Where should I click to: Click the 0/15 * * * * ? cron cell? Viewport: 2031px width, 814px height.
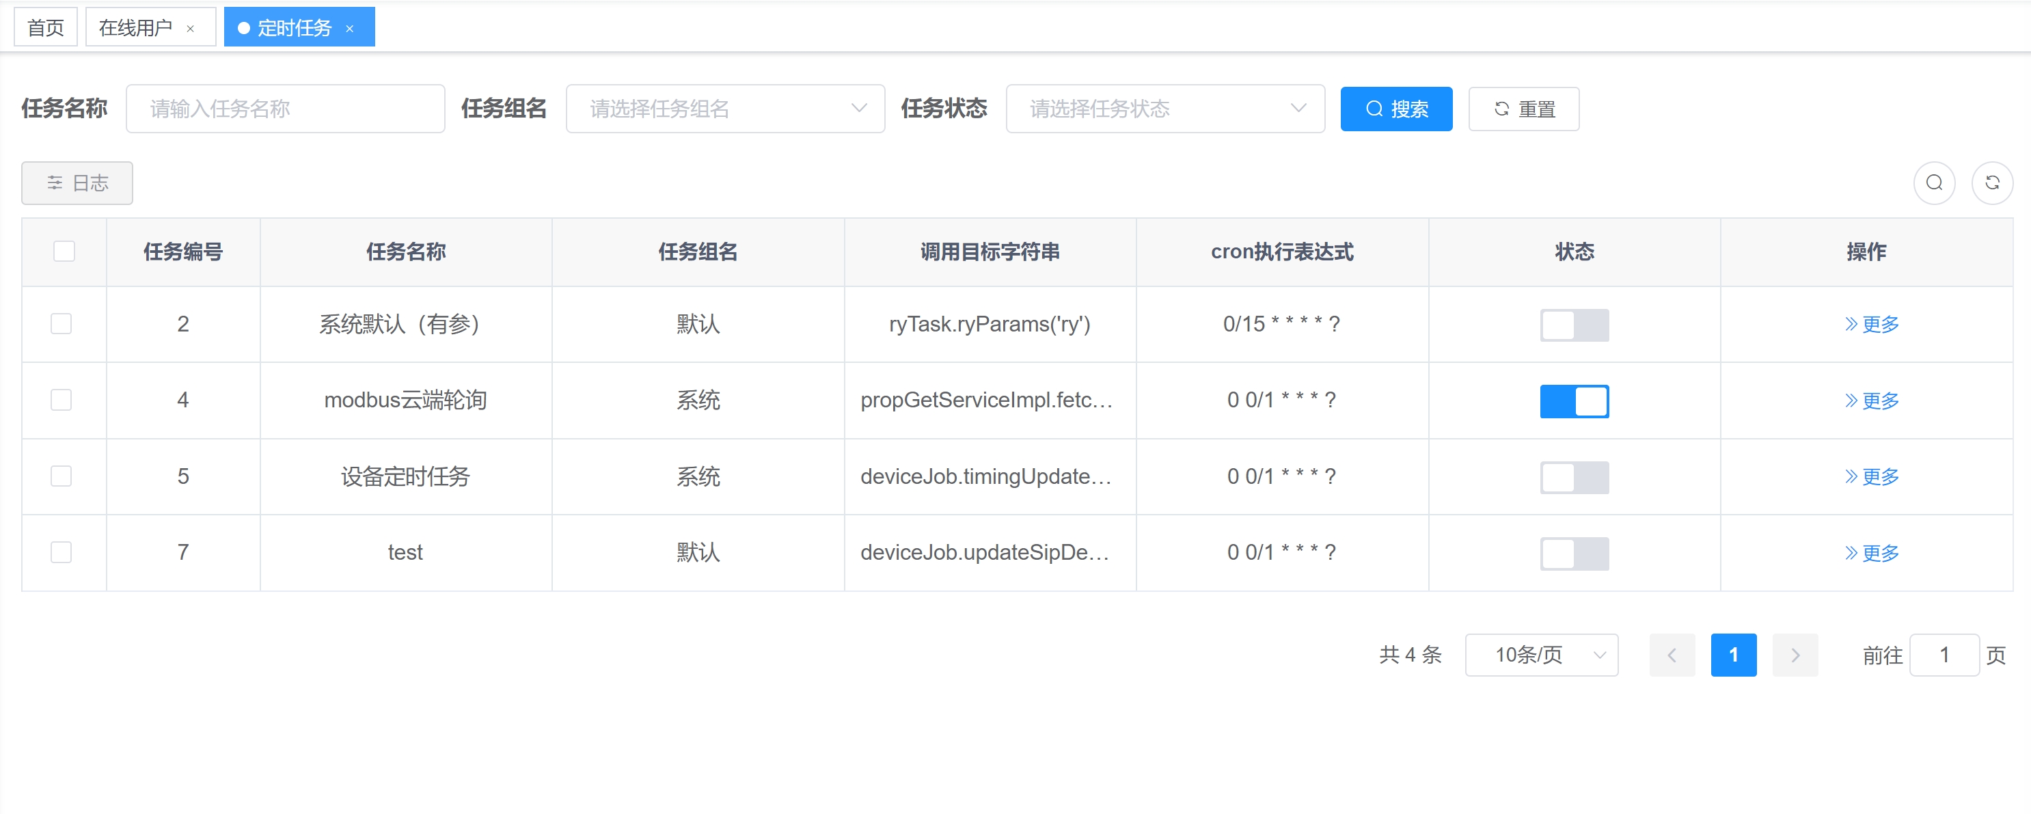pyautogui.click(x=1281, y=324)
